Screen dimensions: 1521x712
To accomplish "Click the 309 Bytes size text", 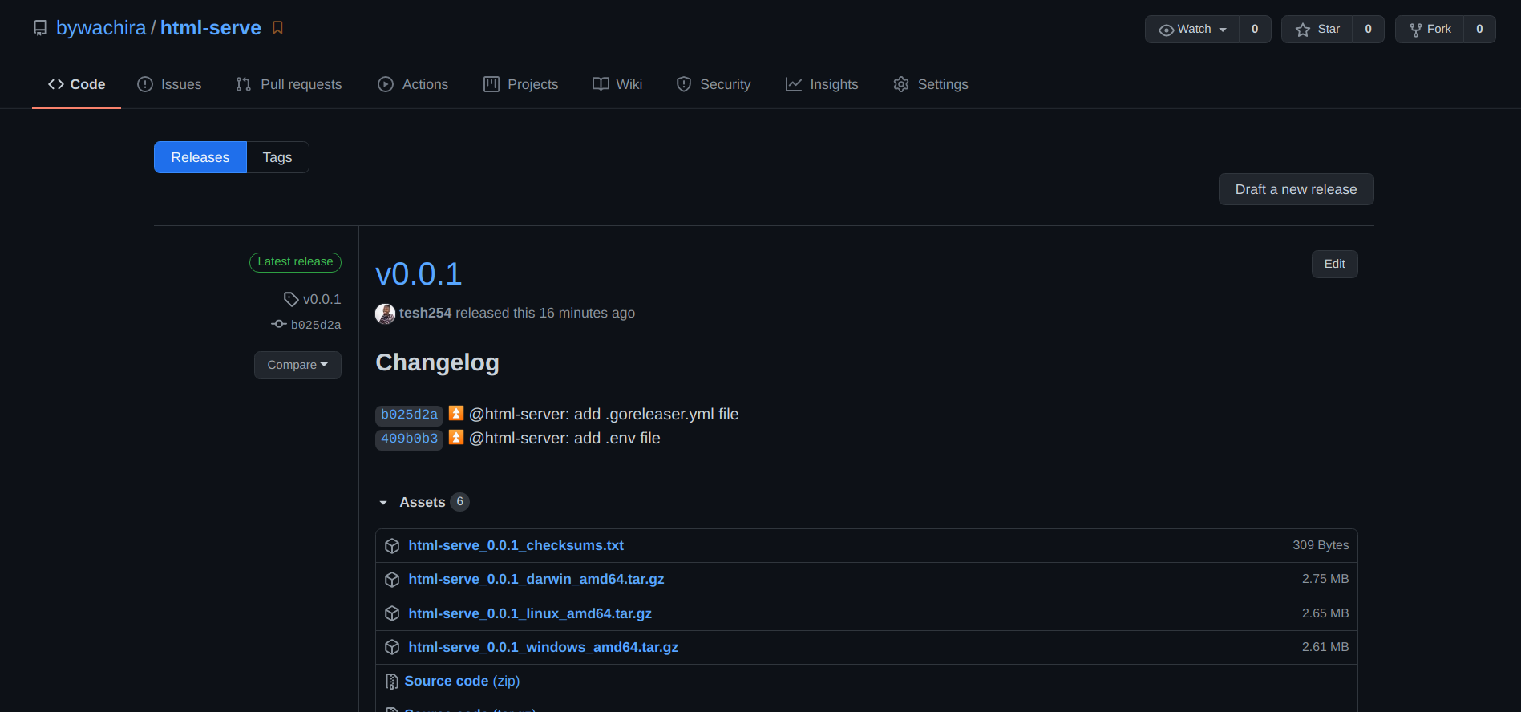I will pyautogui.click(x=1321, y=545).
